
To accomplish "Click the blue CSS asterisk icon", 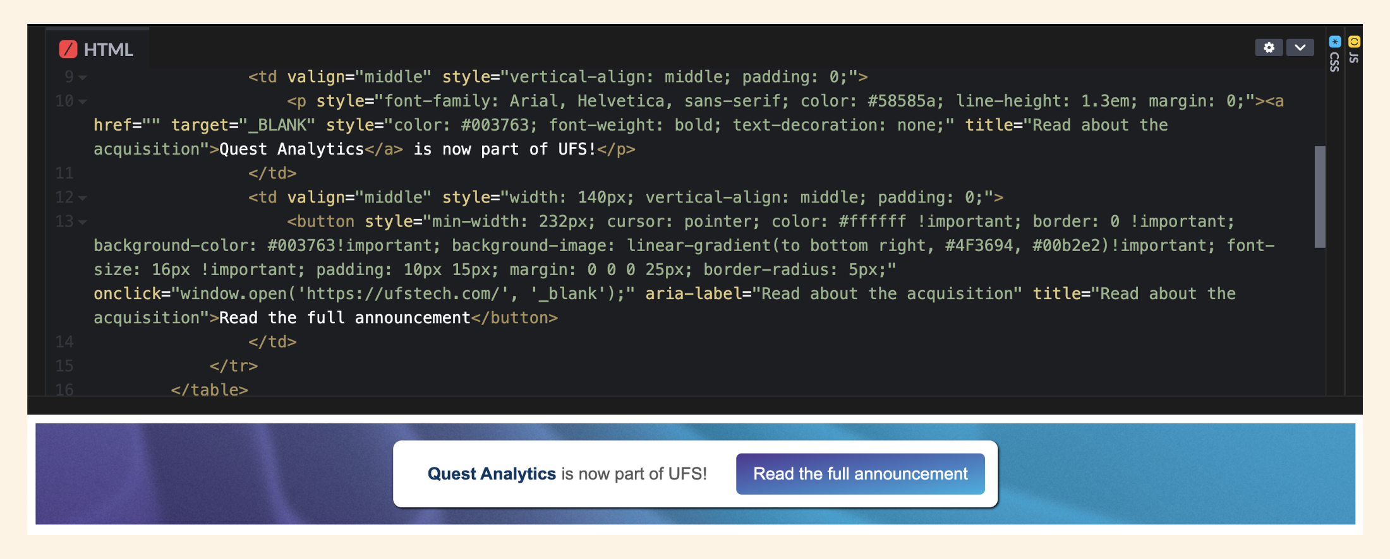I will 1334,42.
